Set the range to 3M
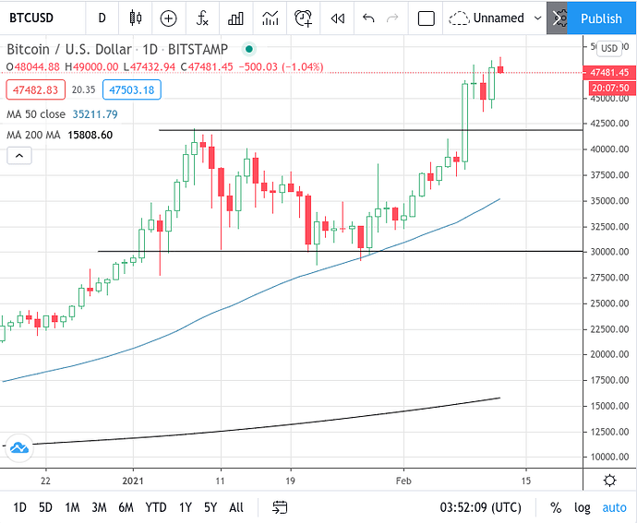Viewport: 637px width, 523px height. (99, 507)
